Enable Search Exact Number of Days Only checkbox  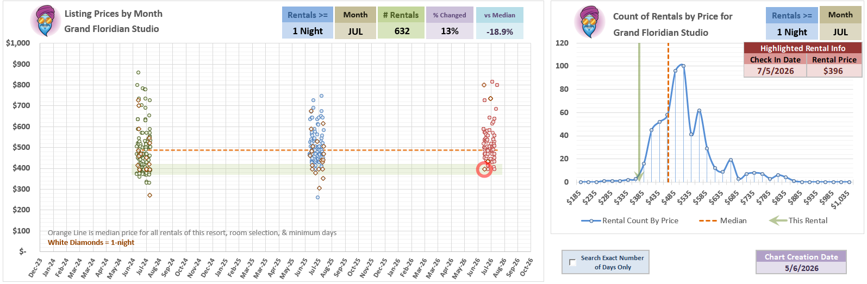point(572,262)
